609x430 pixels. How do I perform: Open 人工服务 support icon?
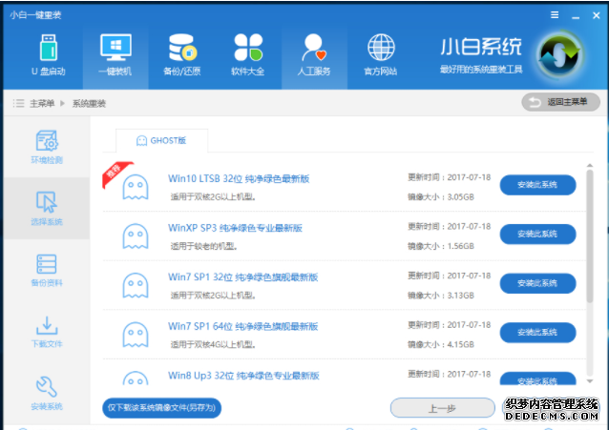[x=314, y=55]
